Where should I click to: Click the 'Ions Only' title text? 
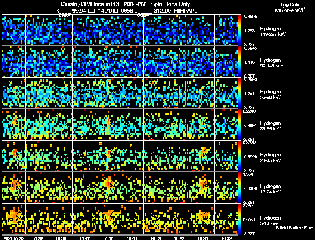[178, 4]
